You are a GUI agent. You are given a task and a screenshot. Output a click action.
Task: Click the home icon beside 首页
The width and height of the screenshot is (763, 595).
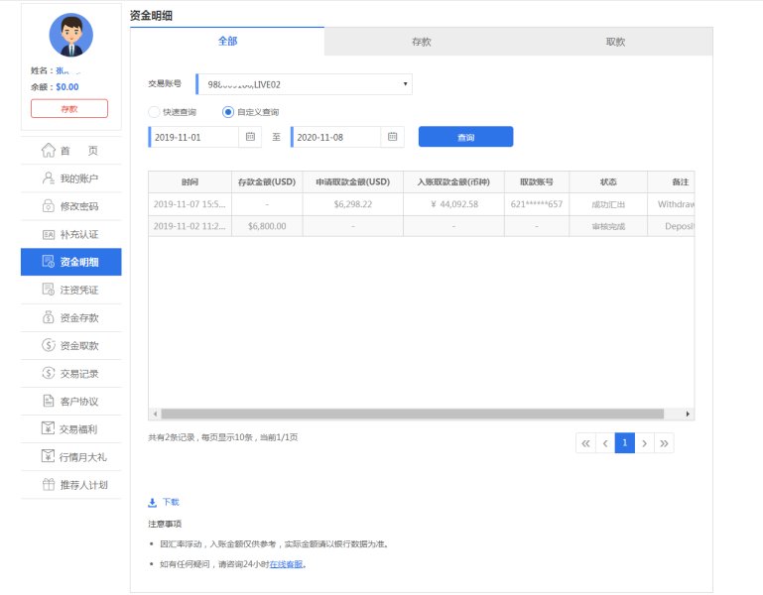[x=48, y=151]
